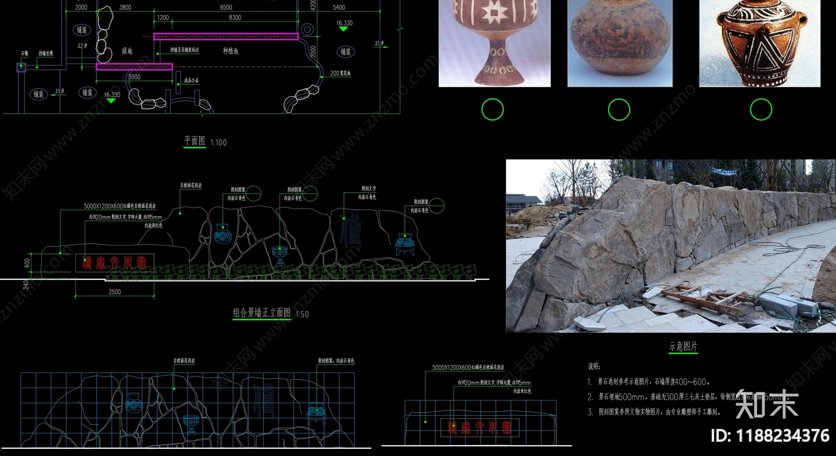The image size is (836, 456).
Task: Select the long upper magenta hatched wall
Action: (226, 37)
